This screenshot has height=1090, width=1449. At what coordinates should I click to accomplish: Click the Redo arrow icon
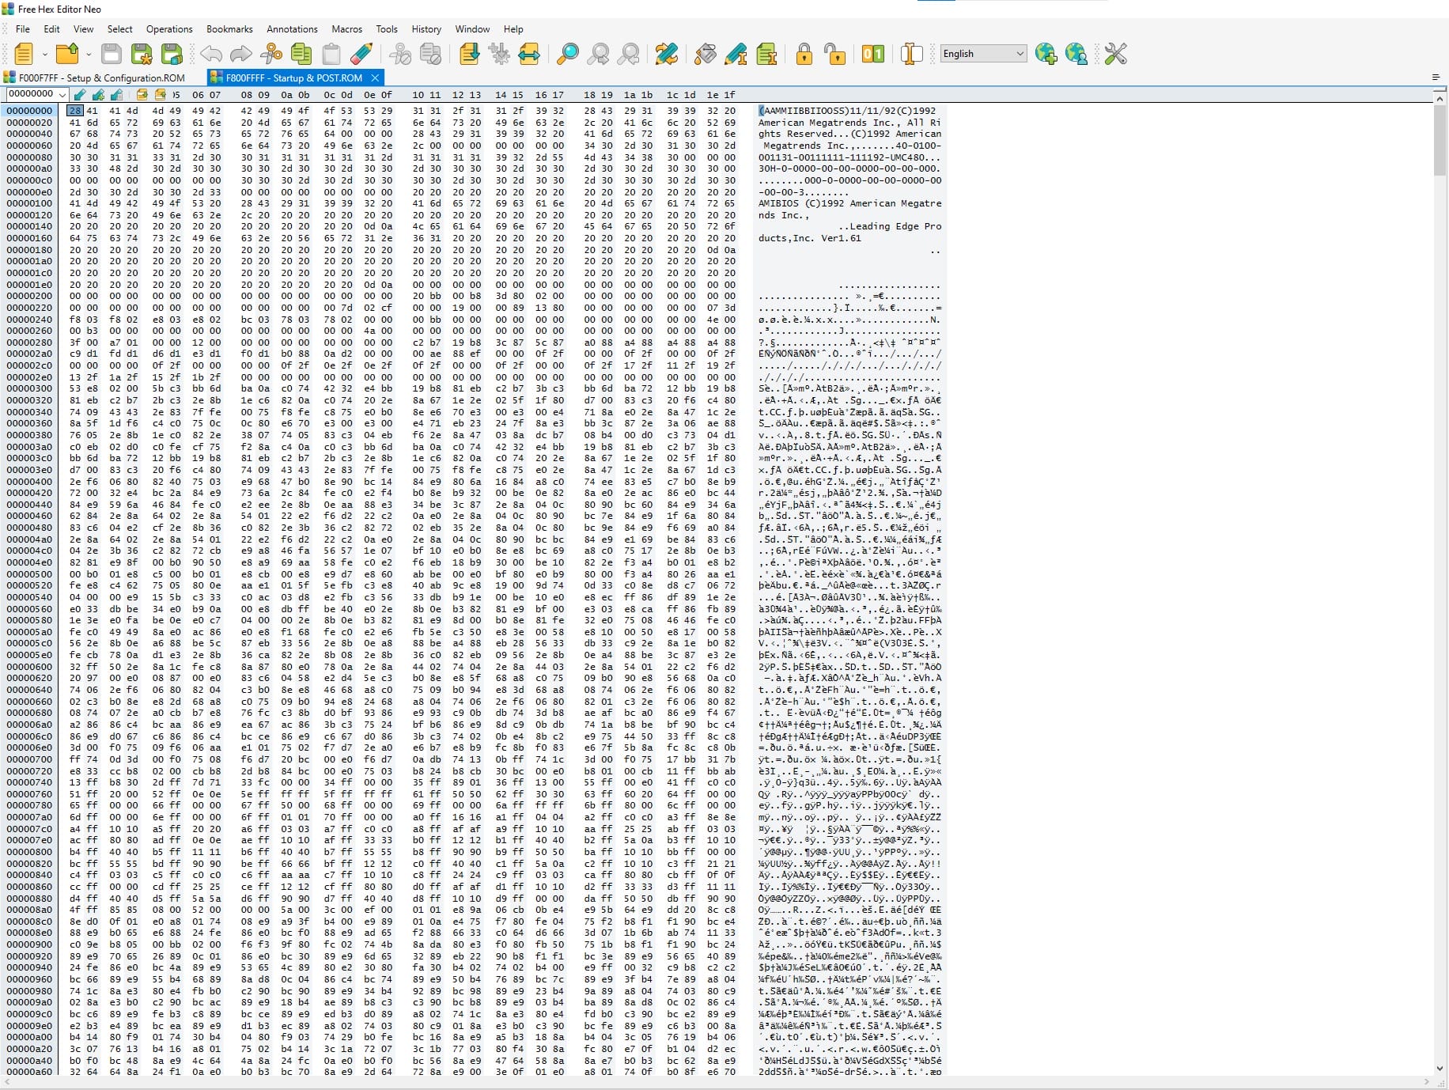click(x=240, y=54)
